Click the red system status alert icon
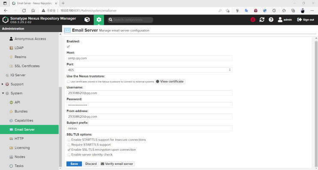Image resolution: width=318 pixels, height=170 pixels. coord(253,20)
